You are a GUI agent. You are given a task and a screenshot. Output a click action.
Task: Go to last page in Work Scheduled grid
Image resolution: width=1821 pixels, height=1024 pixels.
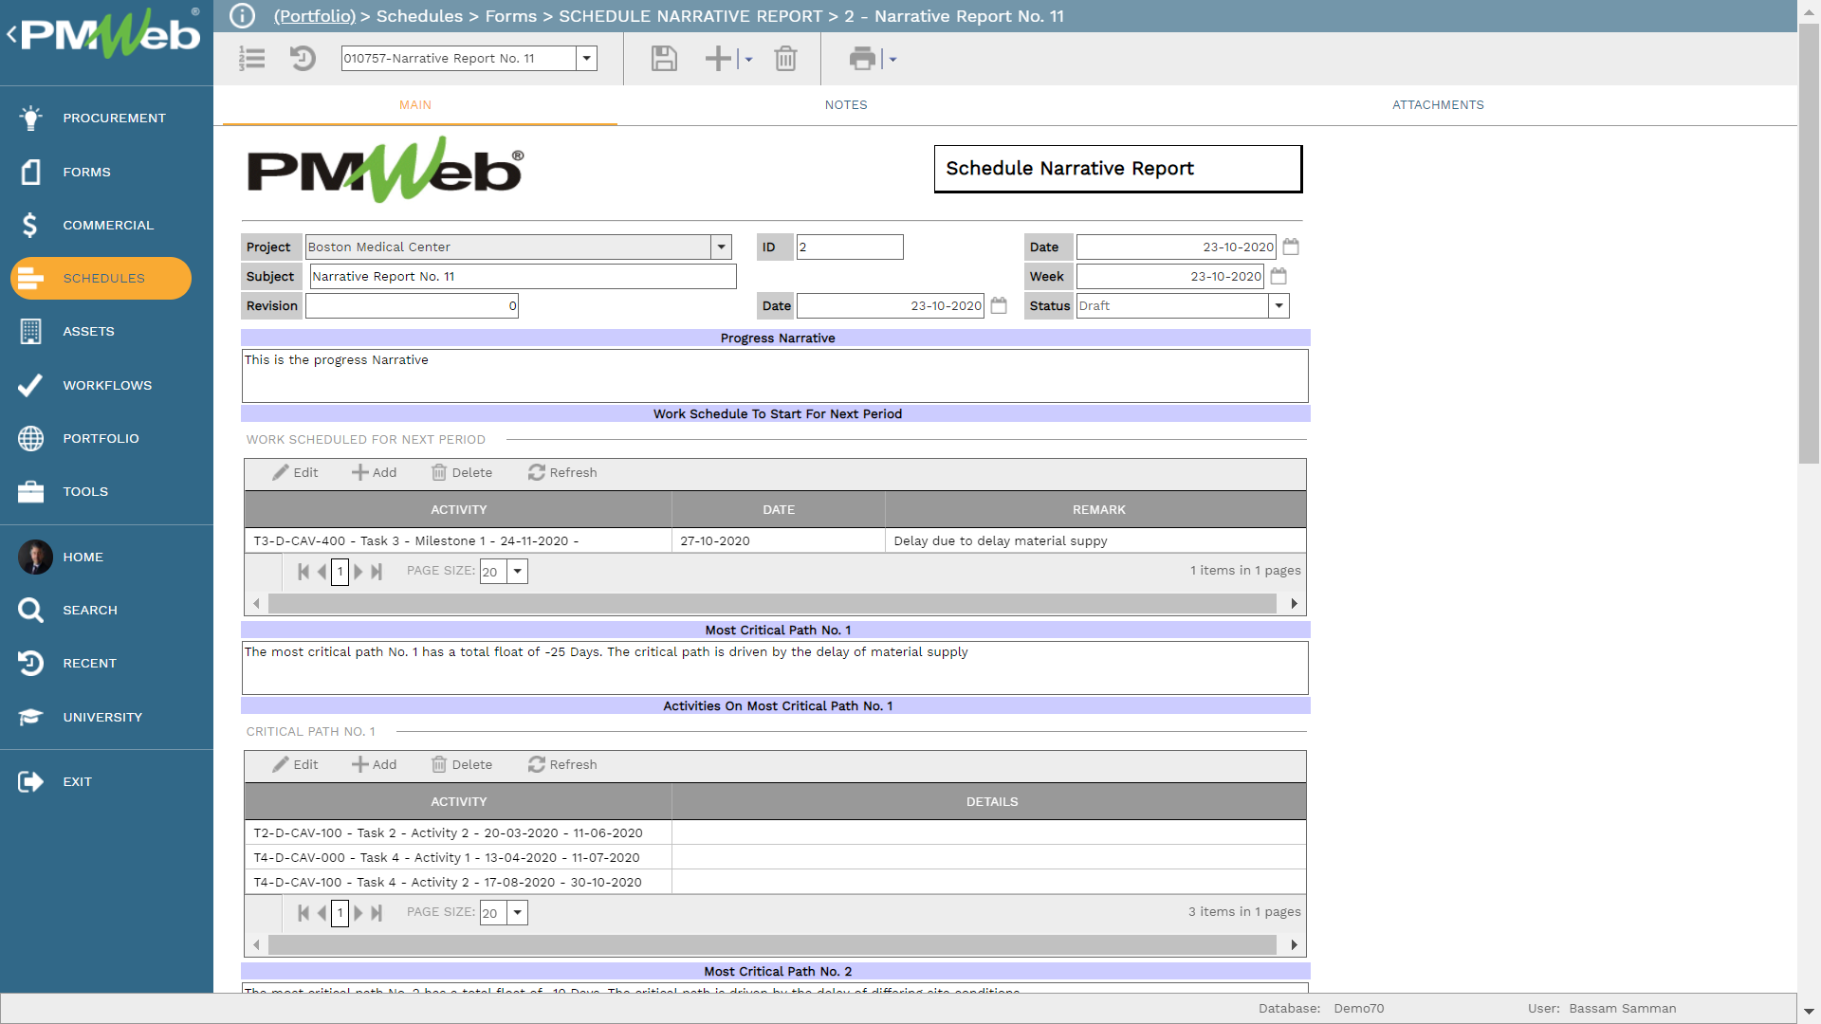point(377,571)
